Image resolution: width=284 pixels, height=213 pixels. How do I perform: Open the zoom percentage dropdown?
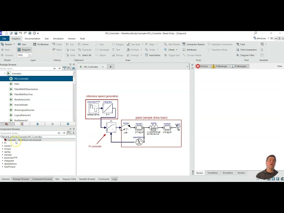[30, 55]
